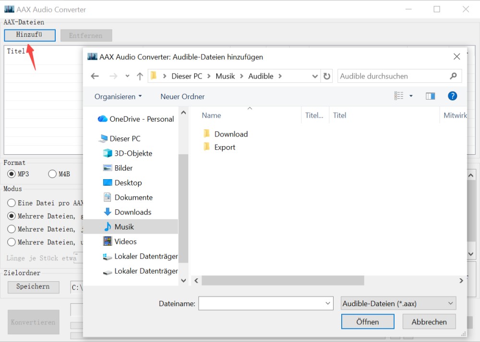The image size is (480, 342).
Task: Toggle the preview pane icon
Action: pyautogui.click(x=431, y=96)
